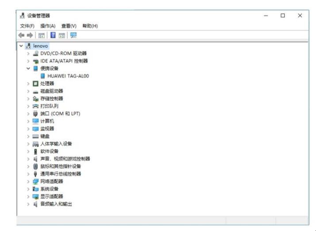Click the 音频输入和输出 audio icon

click(x=35, y=204)
